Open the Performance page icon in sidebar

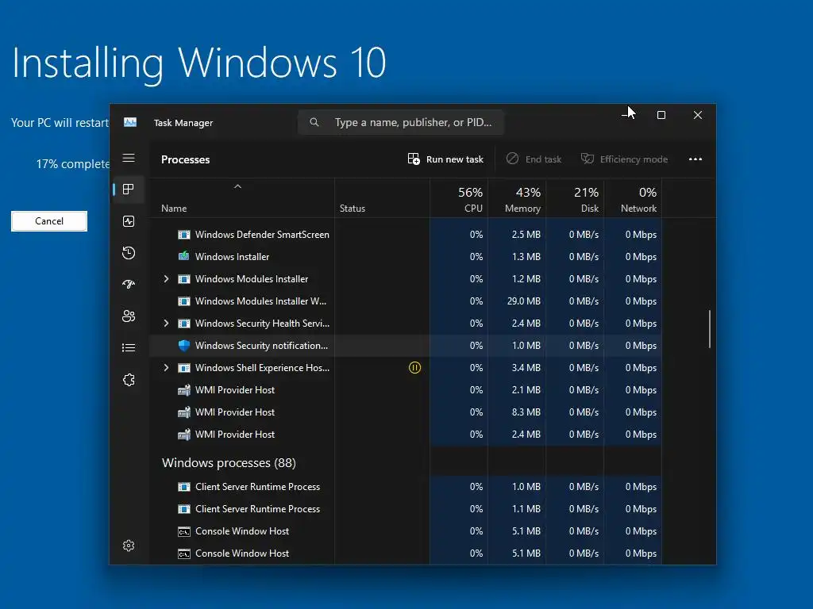pyautogui.click(x=129, y=221)
